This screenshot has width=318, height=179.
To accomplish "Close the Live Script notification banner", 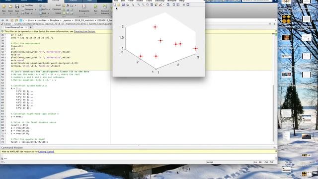I will (276, 31).
